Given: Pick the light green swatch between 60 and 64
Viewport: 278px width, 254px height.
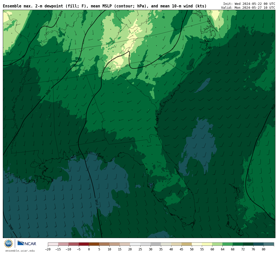Looking at the screenshot, I should (218, 244).
